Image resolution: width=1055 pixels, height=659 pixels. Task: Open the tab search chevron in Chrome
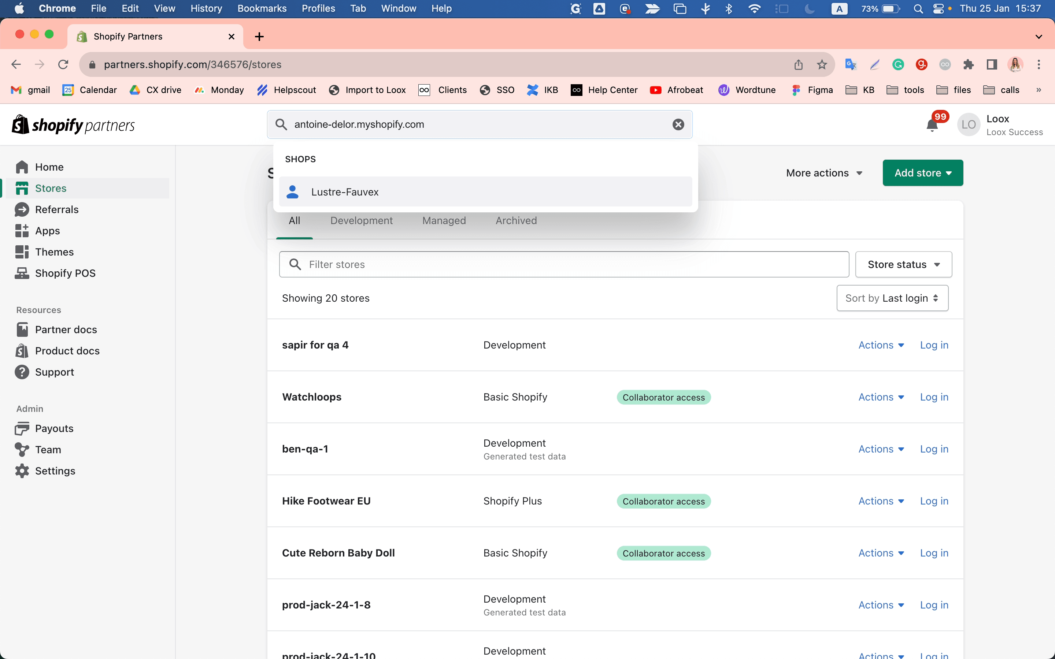(1039, 37)
